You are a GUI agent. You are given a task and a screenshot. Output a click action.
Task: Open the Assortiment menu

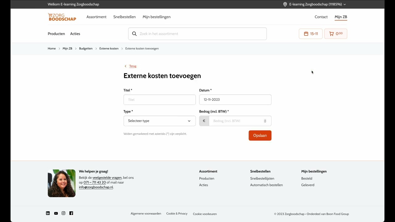pyautogui.click(x=96, y=17)
